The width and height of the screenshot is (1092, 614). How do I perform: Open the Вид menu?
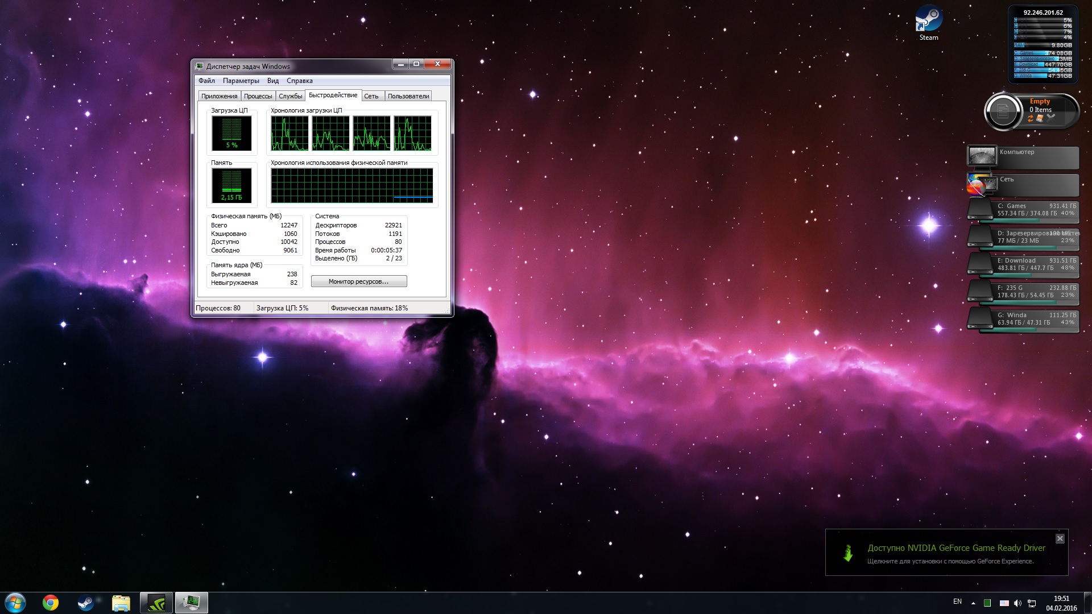tap(273, 81)
